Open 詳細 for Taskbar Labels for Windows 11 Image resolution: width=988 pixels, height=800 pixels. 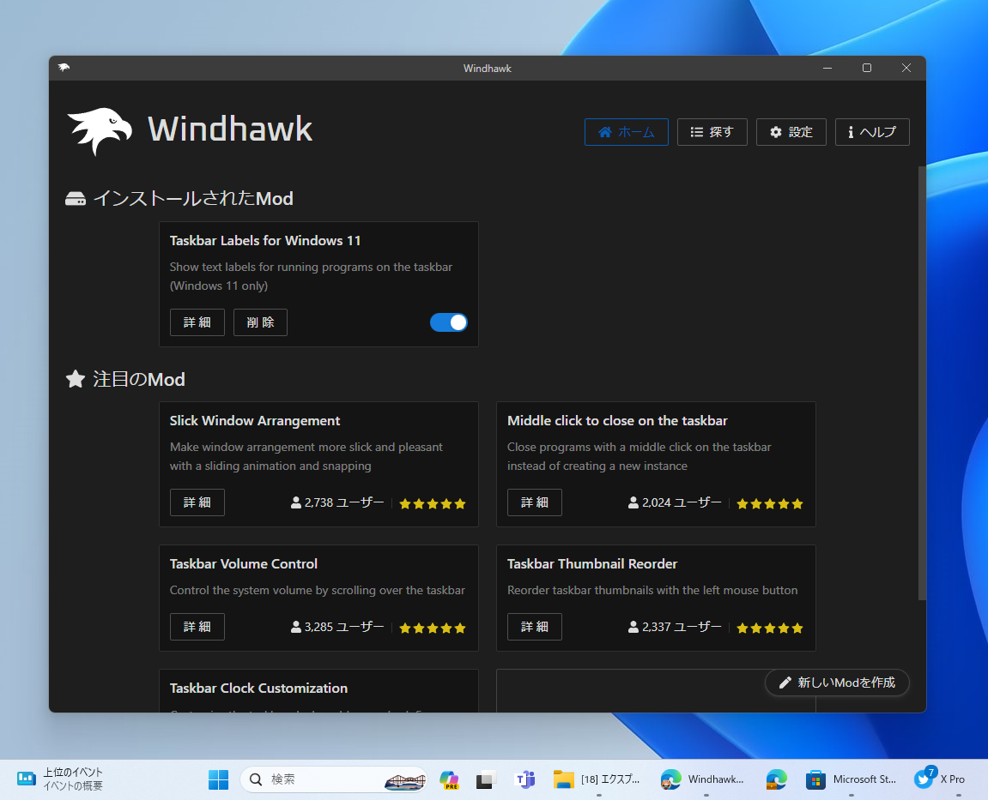tap(197, 322)
